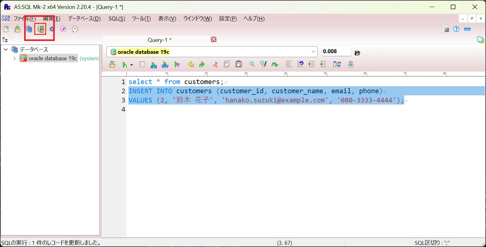486x247 pixels.
Task: Click the find and replace magnifier-pencil icon
Action: point(263,64)
